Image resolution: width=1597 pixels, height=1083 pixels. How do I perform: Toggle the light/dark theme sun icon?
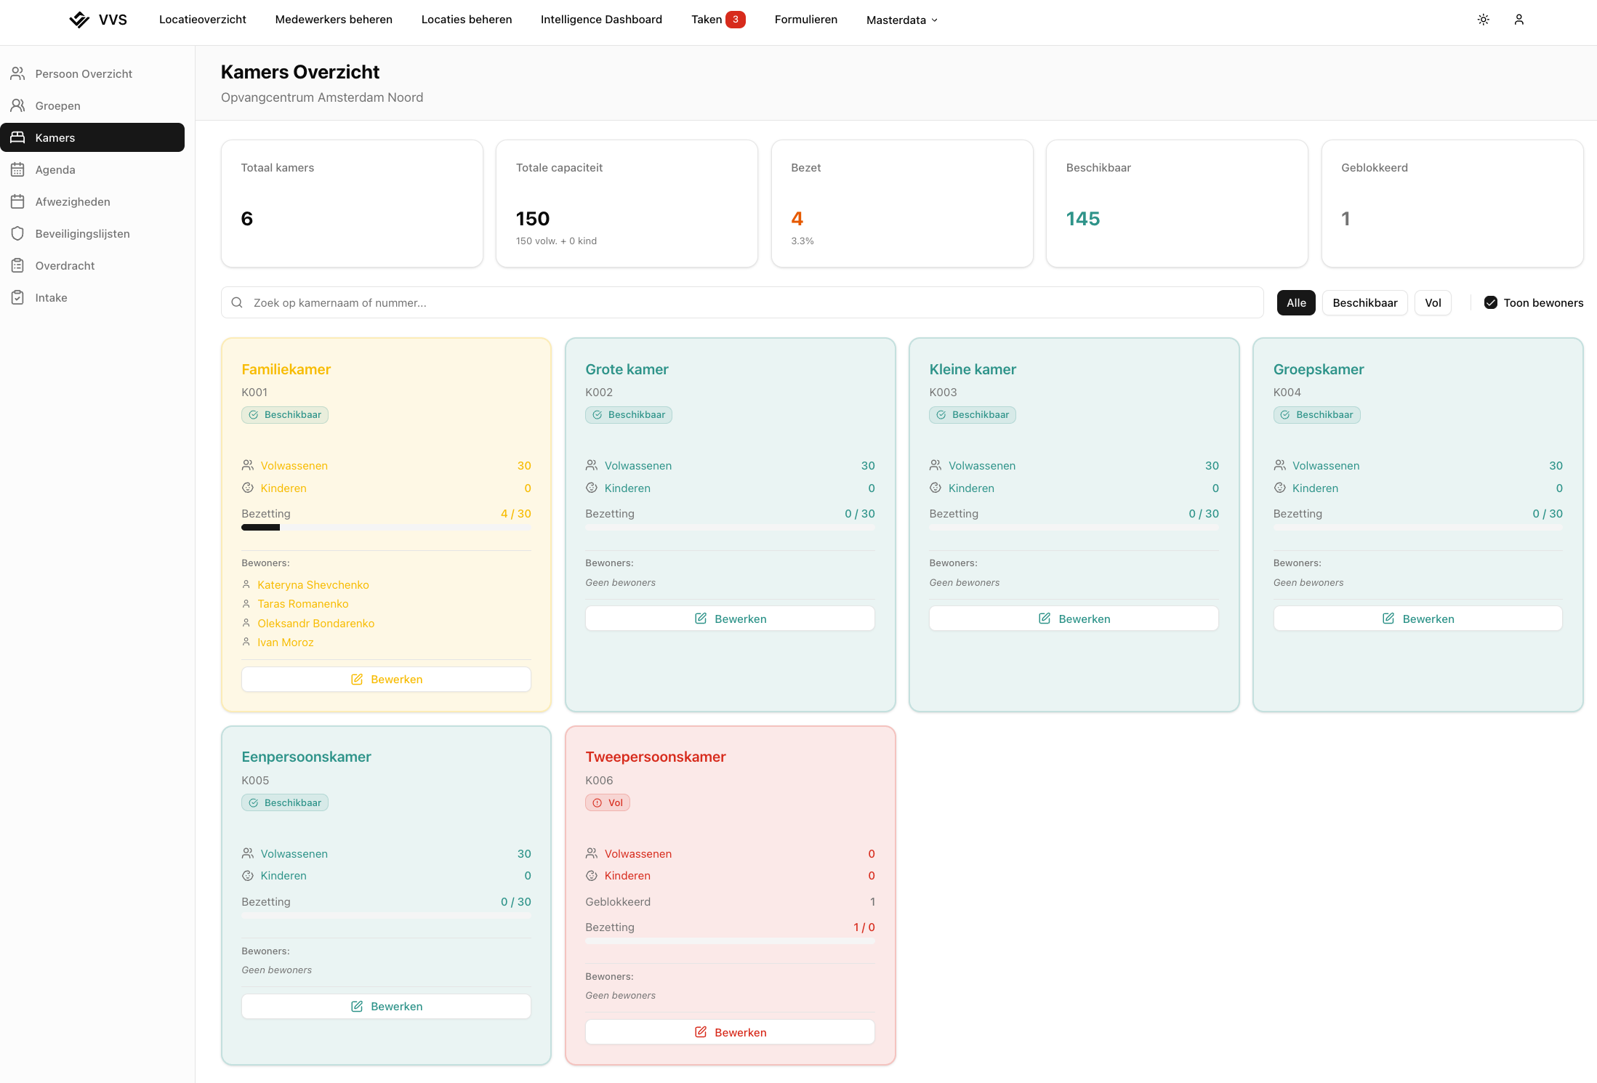tap(1483, 20)
